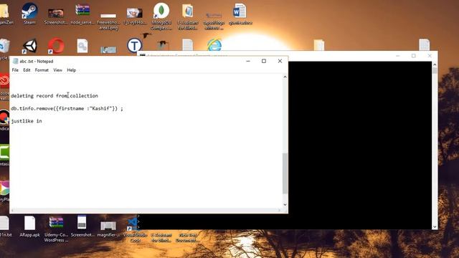The height and width of the screenshot is (258, 459).
Task: Select the Adobe Creative Cloud icon at left edge
Action: [4, 80]
